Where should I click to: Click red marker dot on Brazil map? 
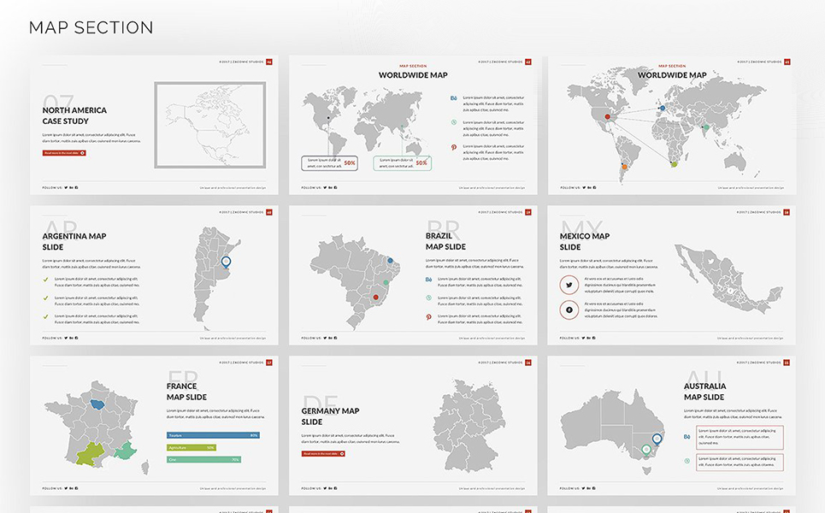pos(375,298)
